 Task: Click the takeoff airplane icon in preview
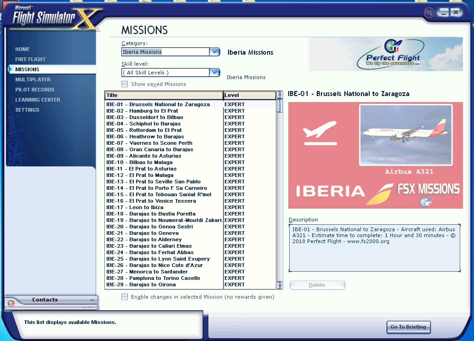tap(320, 133)
